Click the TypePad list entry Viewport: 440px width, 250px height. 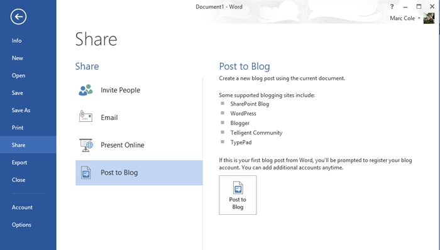(241, 142)
